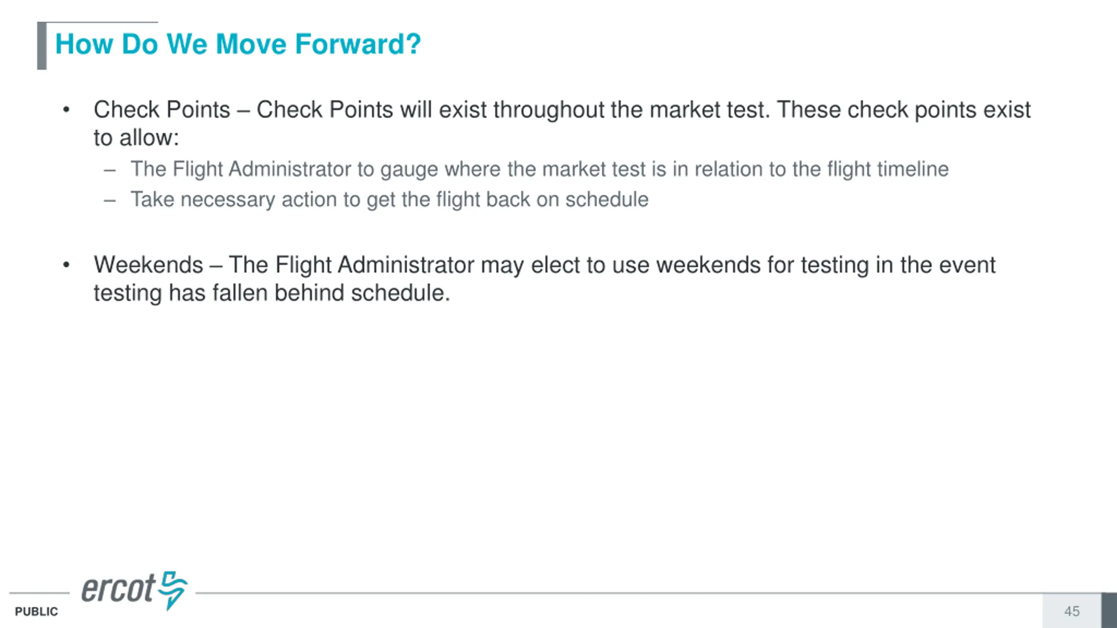The width and height of the screenshot is (1117, 628).
Task: Click the dash before "The Flight Administrator to gauge"
Action: coord(110,170)
